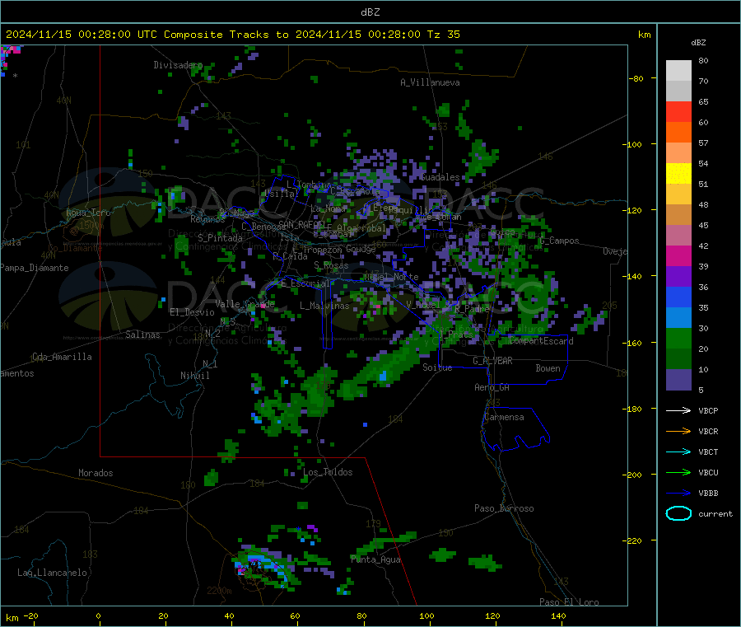
Task: Click the 'Punta_Agua' map label
Action: [375, 559]
